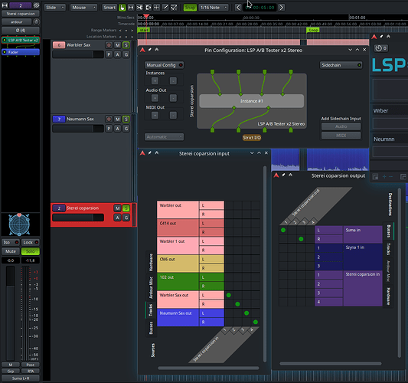This screenshot has height=383, width=408.
Task: Mute the Sterei coparsion bus
Action: (x=117, y=208)
